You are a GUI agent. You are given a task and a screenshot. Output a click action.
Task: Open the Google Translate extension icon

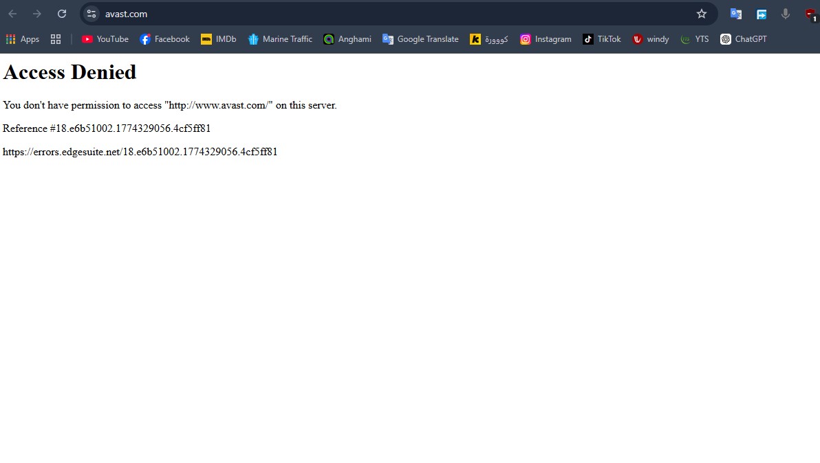(x=736, y=14)
